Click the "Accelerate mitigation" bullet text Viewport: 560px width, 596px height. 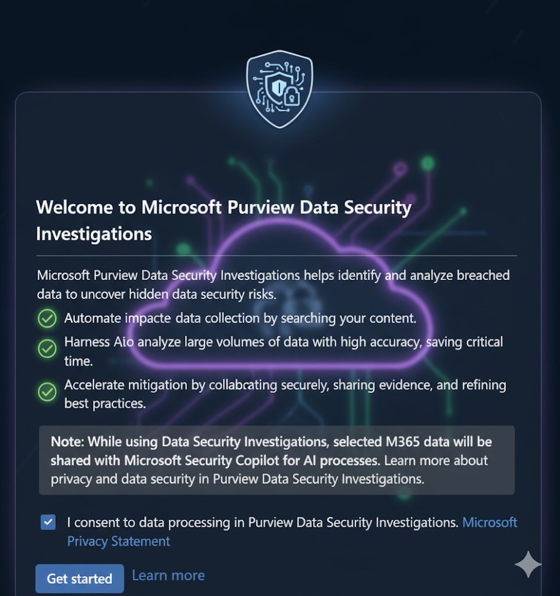pos(285,385)
